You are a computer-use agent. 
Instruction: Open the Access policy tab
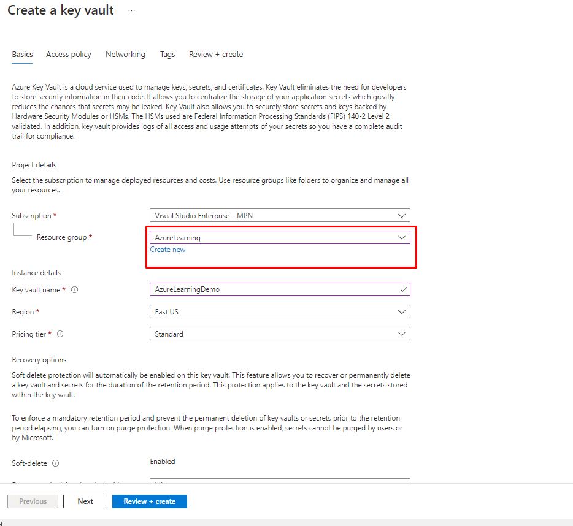click(x=69, y=55)
